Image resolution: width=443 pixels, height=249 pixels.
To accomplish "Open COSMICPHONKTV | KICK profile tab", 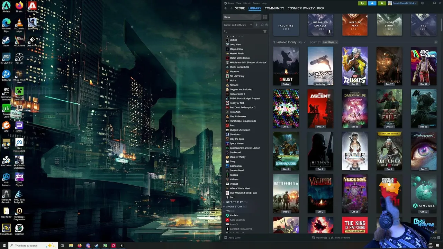I will (x=306, y=8).
